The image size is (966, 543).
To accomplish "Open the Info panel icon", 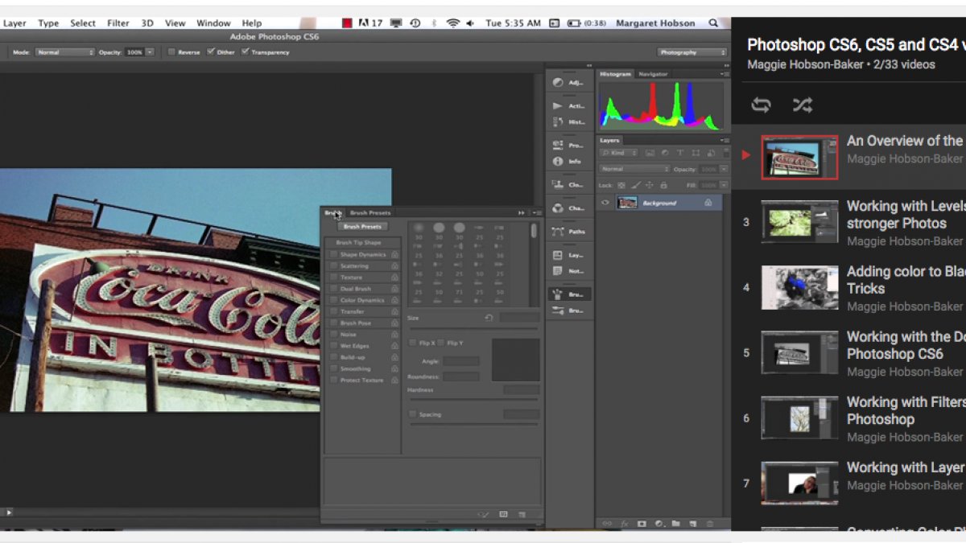I will (559, 161).
